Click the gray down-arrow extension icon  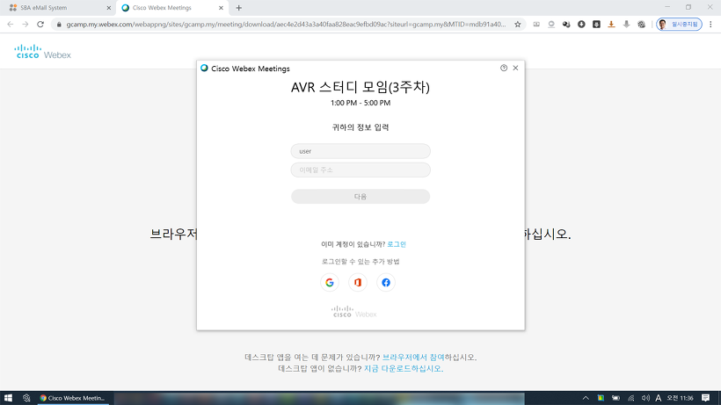pyautogui.click(x=626, y=25)
